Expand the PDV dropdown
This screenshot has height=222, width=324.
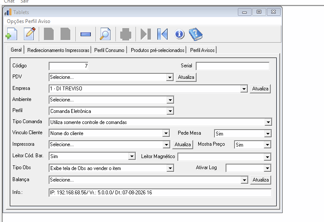point(170,78)
